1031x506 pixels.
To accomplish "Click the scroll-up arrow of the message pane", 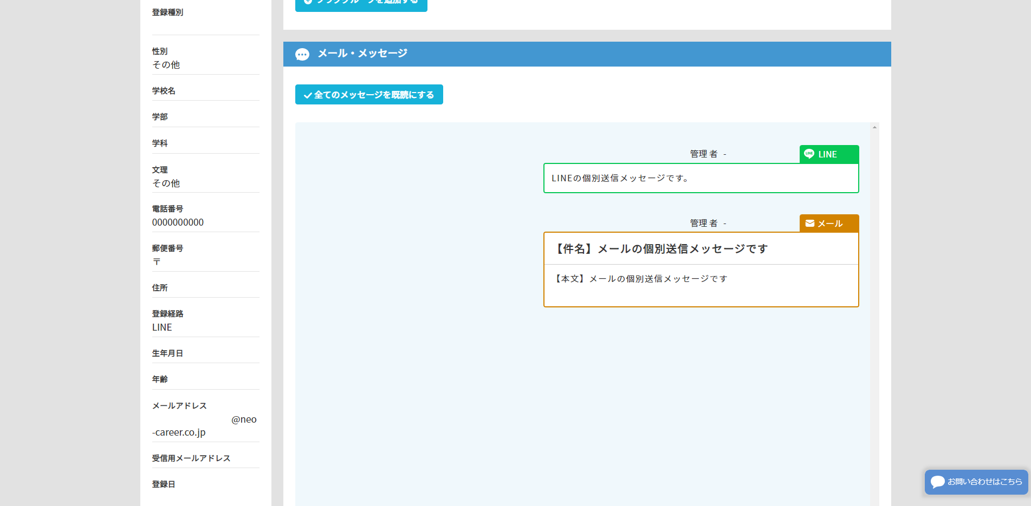I will click(x=874, y=127).
